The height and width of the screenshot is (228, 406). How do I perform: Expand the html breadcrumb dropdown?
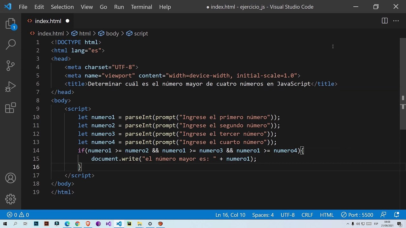click(x=81, y=34)
